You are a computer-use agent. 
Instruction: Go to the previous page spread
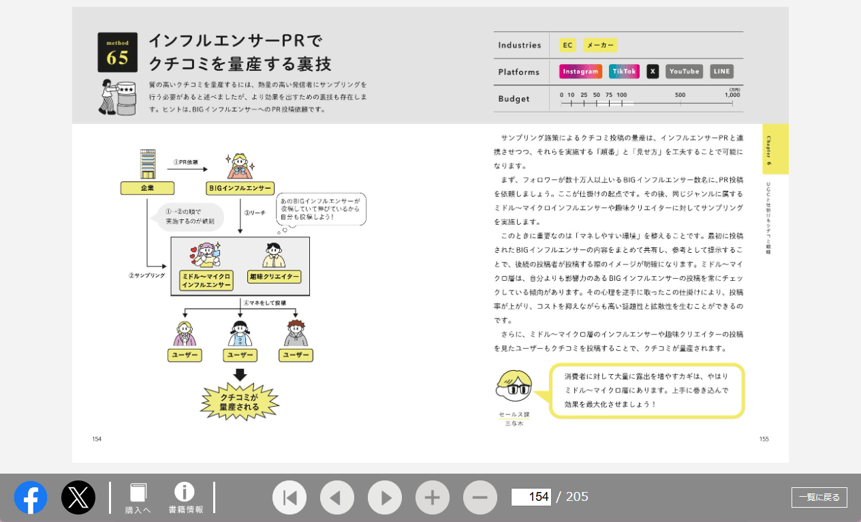(337, 497)
